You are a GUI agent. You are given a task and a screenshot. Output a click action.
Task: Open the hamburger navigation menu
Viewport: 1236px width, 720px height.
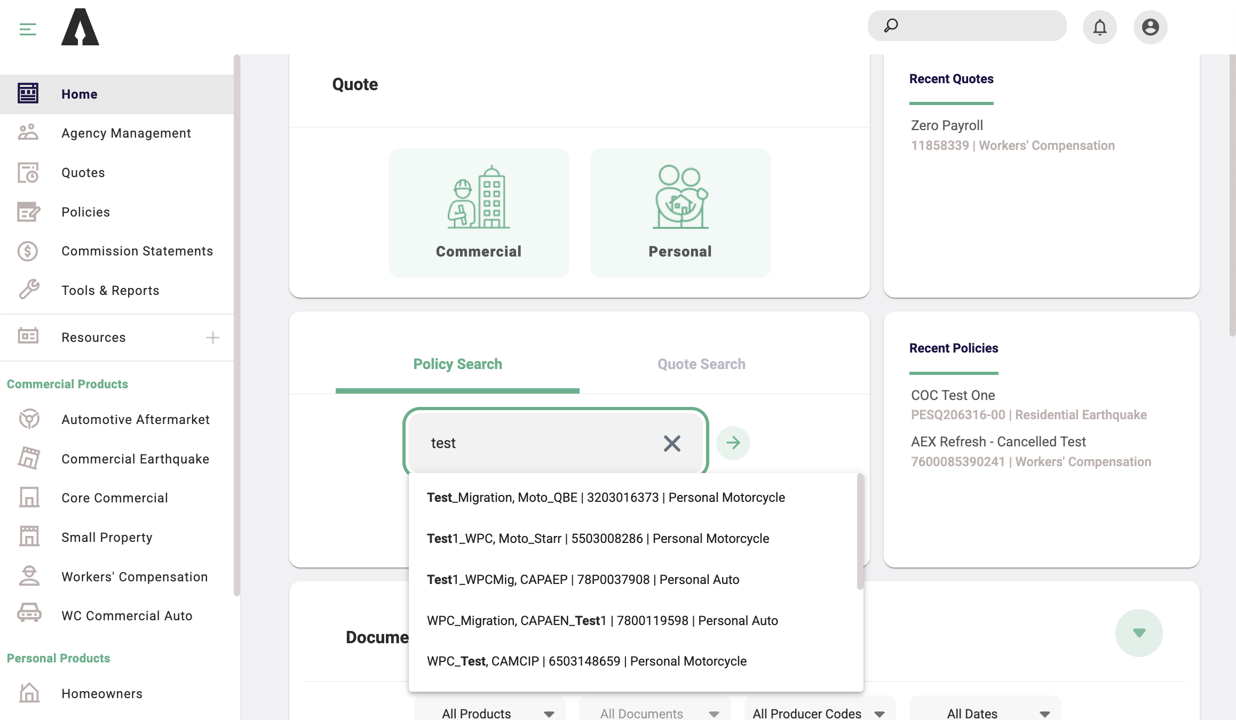click(28, 29)
